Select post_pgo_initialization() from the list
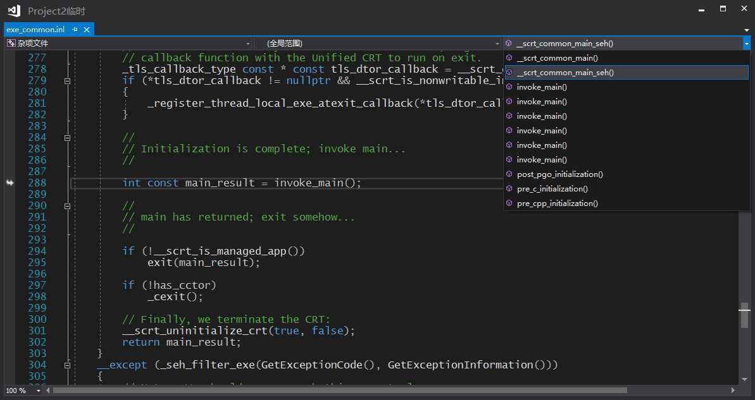Screen dimensions: 755x400 [627, 174]
